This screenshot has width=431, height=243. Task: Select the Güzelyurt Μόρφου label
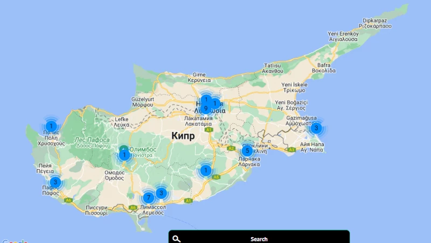tap(143, 102)
